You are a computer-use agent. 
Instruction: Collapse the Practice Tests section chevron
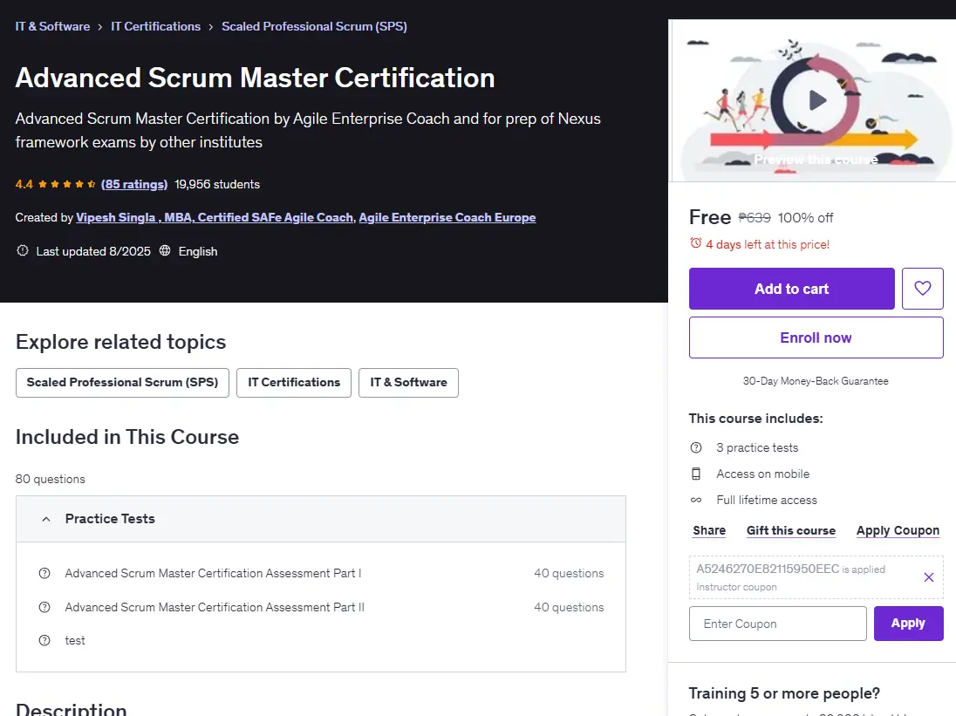45,519
